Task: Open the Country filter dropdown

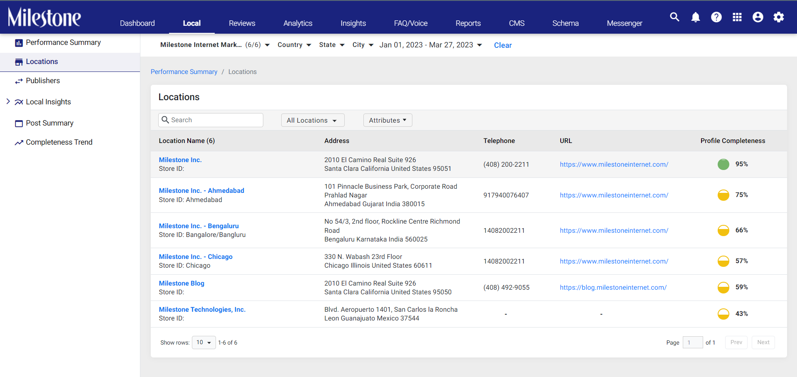Action: point(294,45)
